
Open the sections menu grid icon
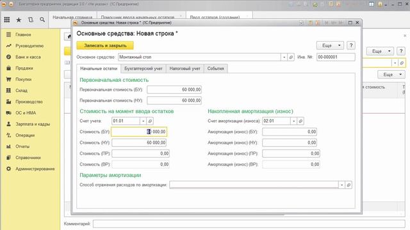(7, 20)
